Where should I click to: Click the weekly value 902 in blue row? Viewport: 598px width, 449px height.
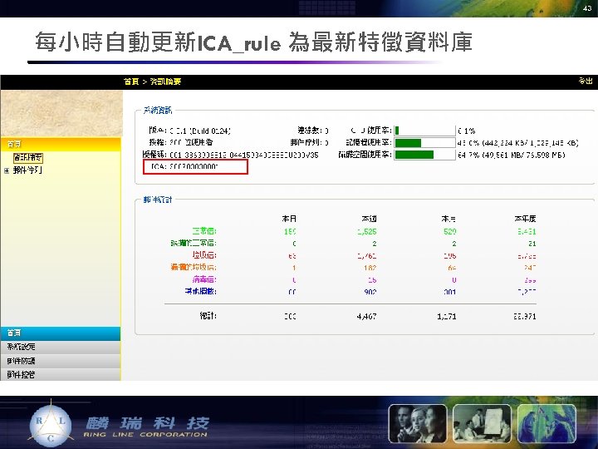[x=370, y=292]
